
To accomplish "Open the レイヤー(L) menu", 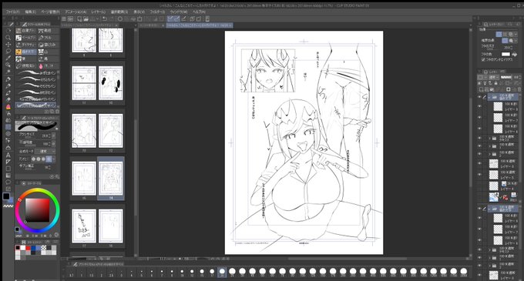I will pos(99,12).
